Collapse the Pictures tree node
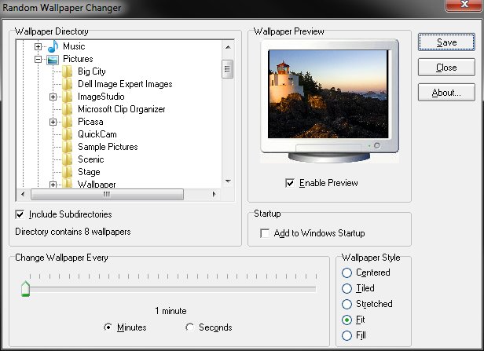Viewport: 484px width, 351px height. [37, 59]
